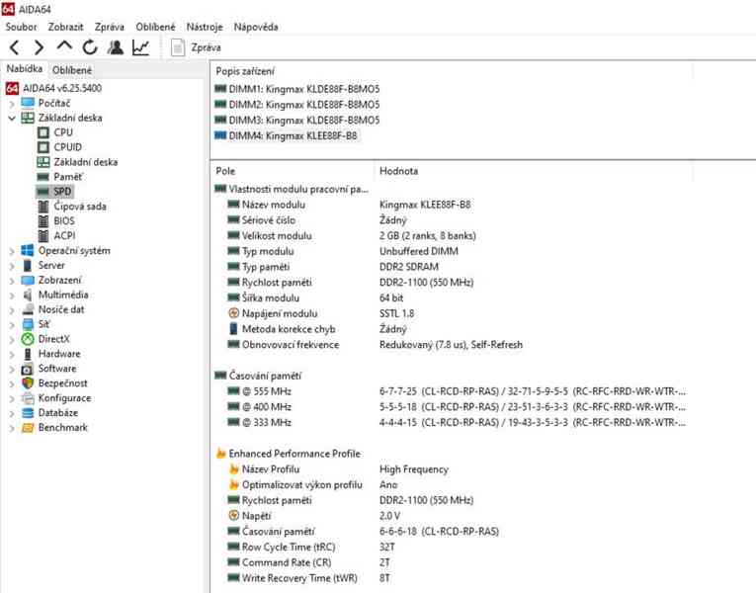The image size is (756, 593).
Task: Expand the Síť tree node
Action: tap(12, 324)
